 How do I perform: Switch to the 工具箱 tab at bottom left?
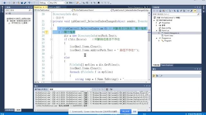coord(18,110)
